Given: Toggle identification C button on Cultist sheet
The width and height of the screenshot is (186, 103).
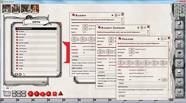Looking at the screenshot, I should 162,39.
